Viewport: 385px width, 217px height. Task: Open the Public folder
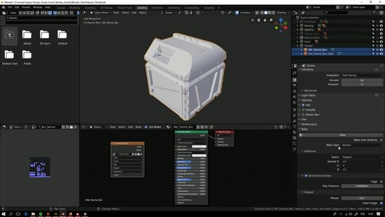tap(26, 55)
